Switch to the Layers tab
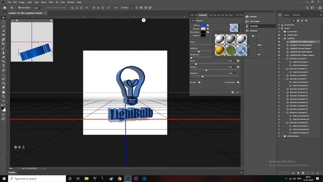Viewport: 323px width, 182px height. pyautogui.click(x=287, y=15)
